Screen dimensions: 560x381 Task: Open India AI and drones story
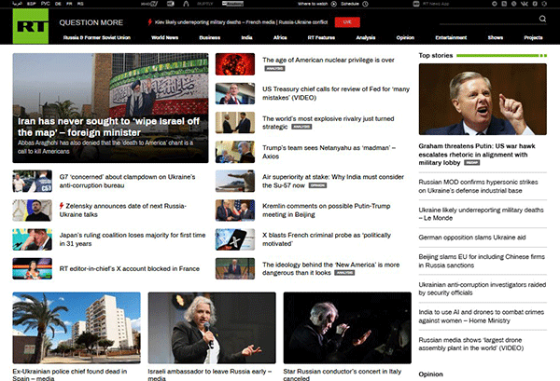click(x=482, y=317)
